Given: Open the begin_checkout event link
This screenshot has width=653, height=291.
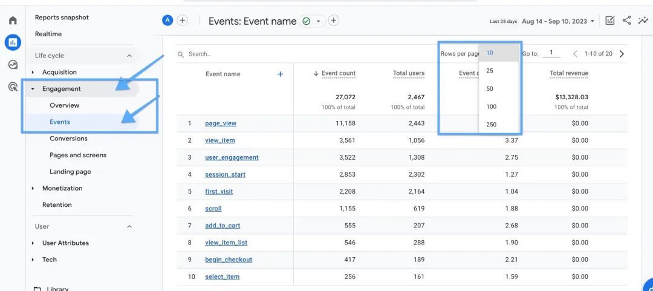Looking at the screenshot, I should 229,260.
